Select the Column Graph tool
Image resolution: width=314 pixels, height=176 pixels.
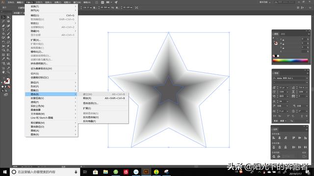tap(8, 64)
